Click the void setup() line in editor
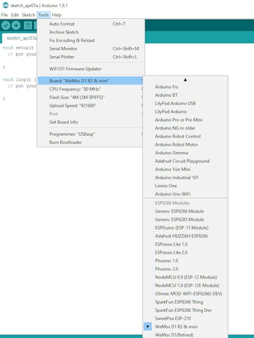The height and width of the screenshot is (338, 254). pos(18,48)
